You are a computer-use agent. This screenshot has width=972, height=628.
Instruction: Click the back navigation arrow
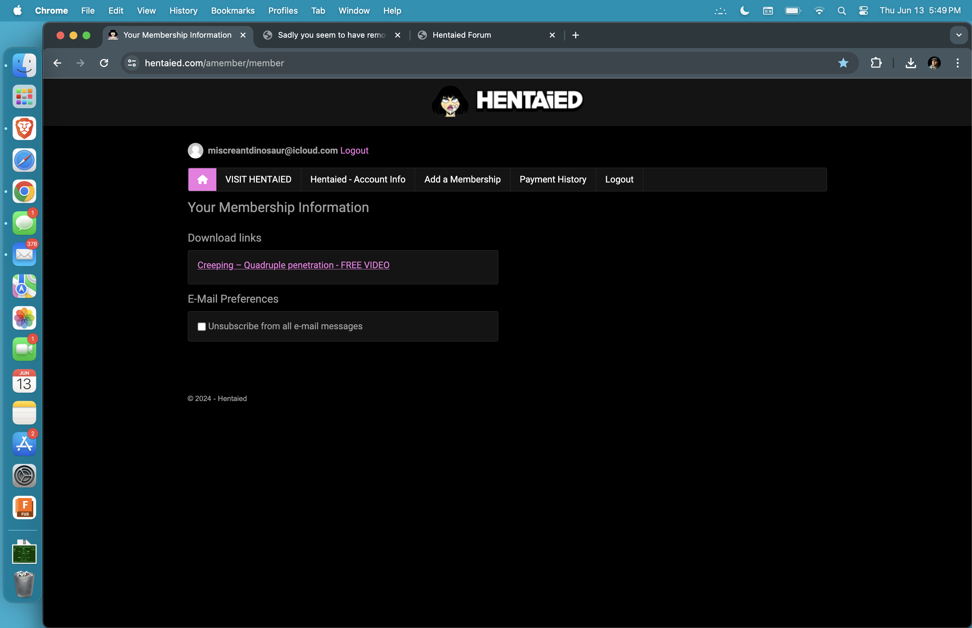tap(57, 63)
